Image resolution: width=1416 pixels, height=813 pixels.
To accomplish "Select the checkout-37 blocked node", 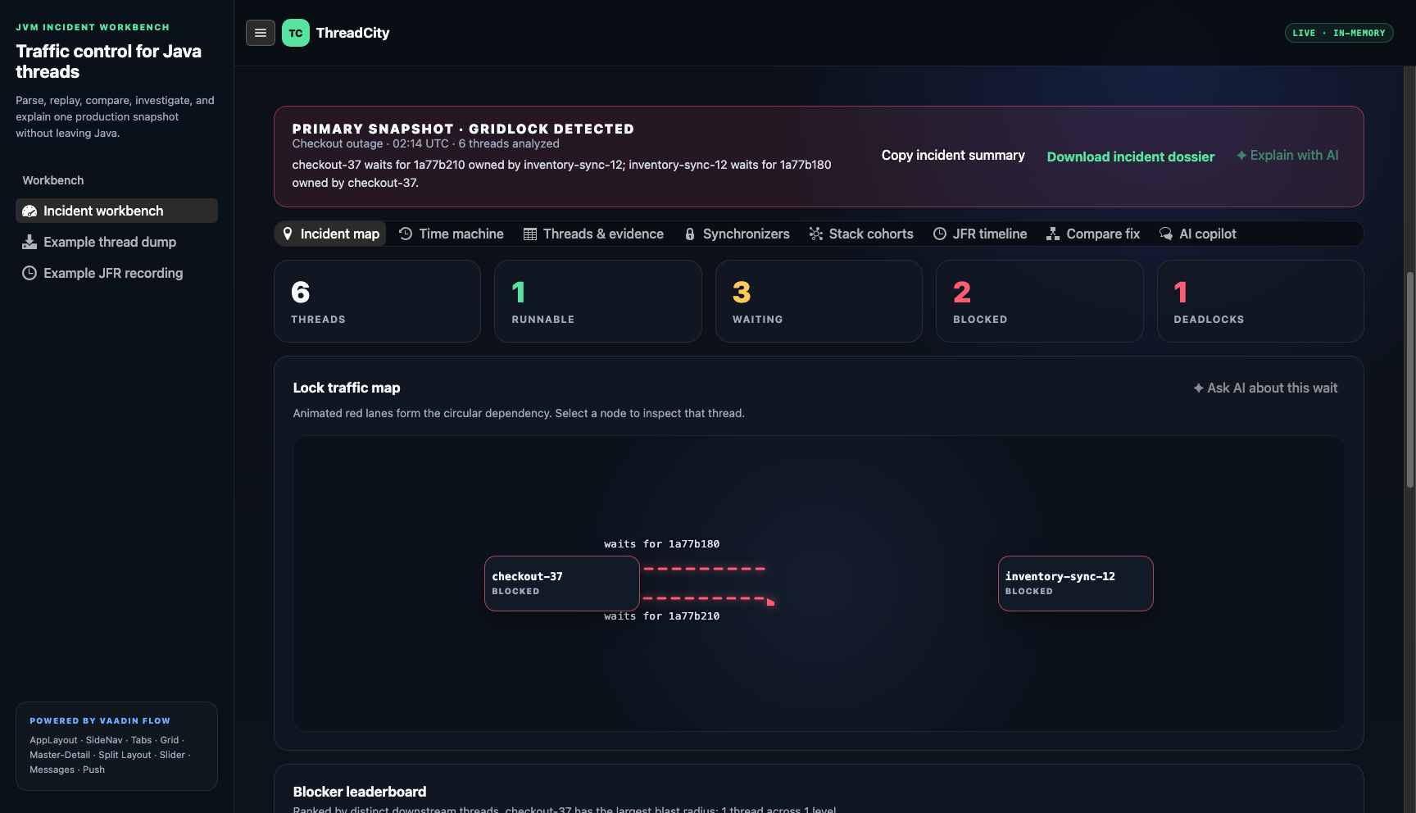I will 562,584.
